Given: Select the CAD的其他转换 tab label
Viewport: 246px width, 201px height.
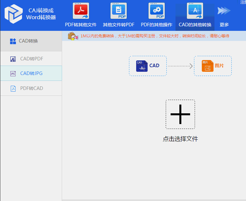Looking at the screenshot, I should coord(195,25).
